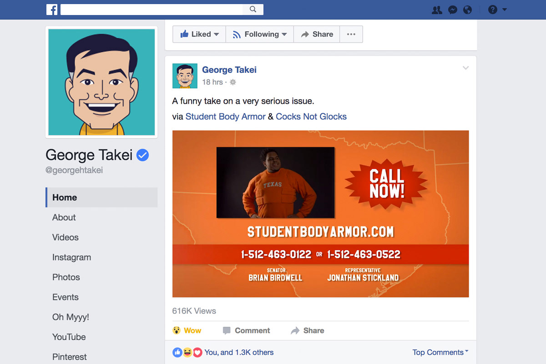Open account dropdown arrow in top bar
Image resolution: width=546 pixels, height=364 pixels.
click(504, 10)
